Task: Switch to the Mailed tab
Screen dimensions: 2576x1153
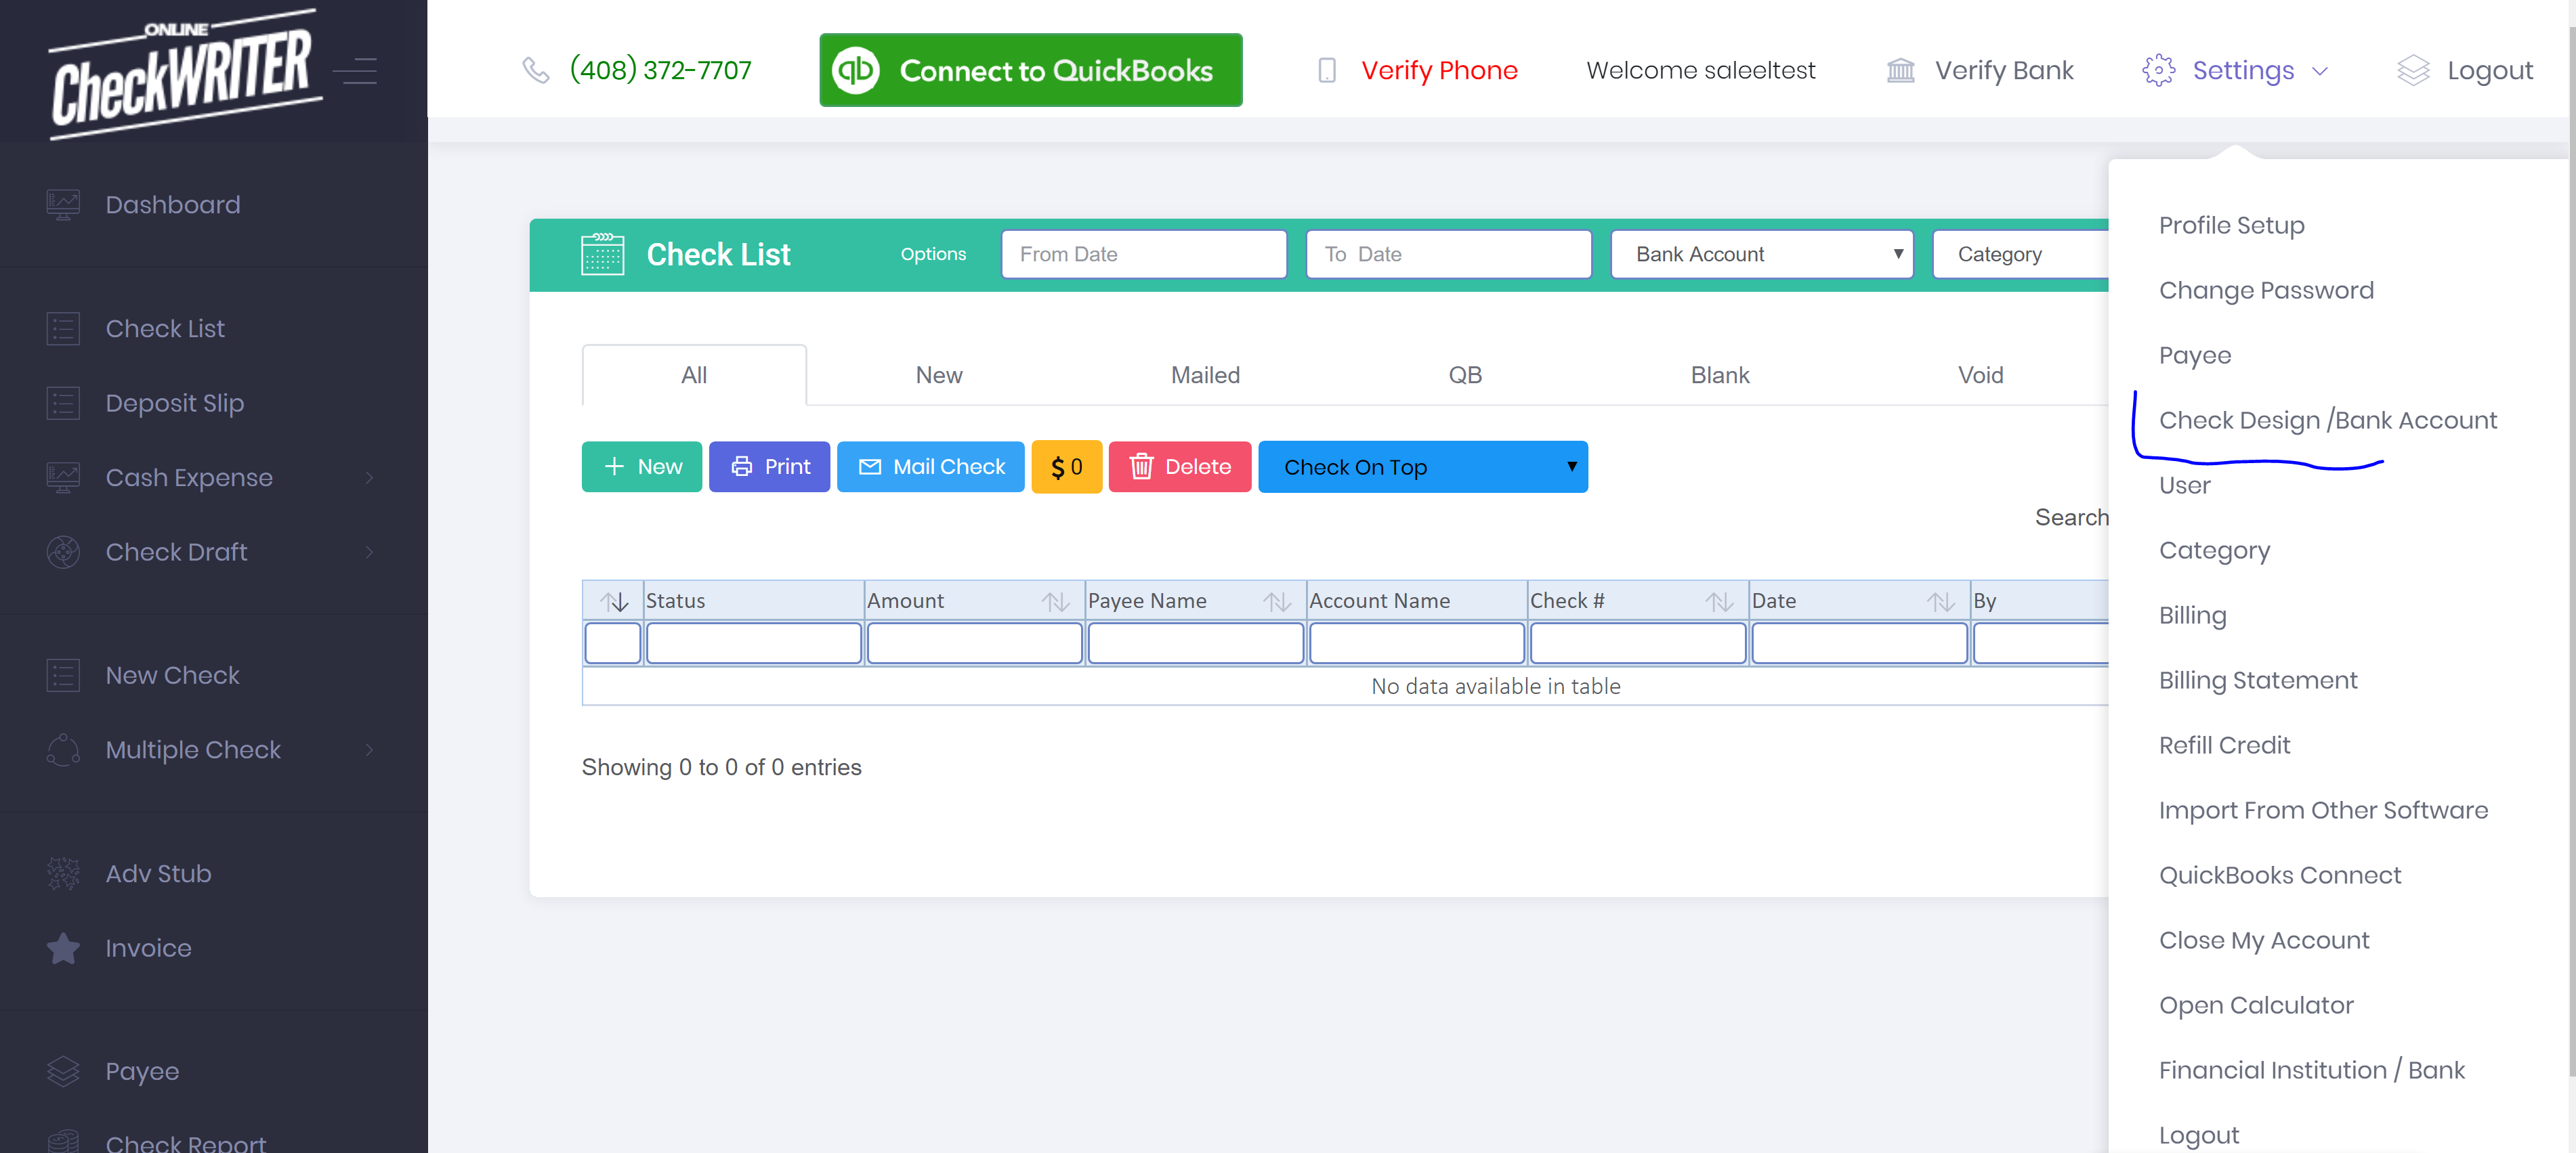Action: (1205, 376)
